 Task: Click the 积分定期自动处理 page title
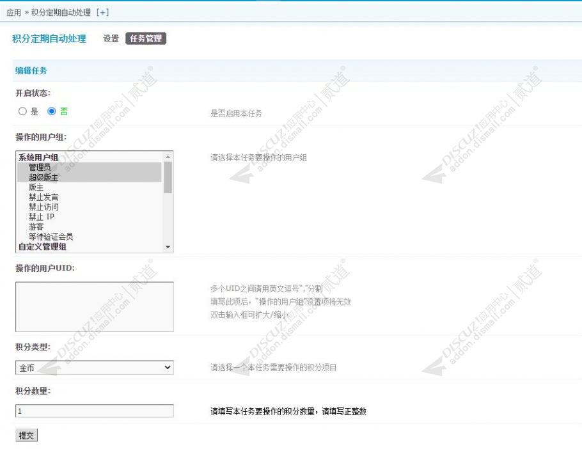pos(49,38)
